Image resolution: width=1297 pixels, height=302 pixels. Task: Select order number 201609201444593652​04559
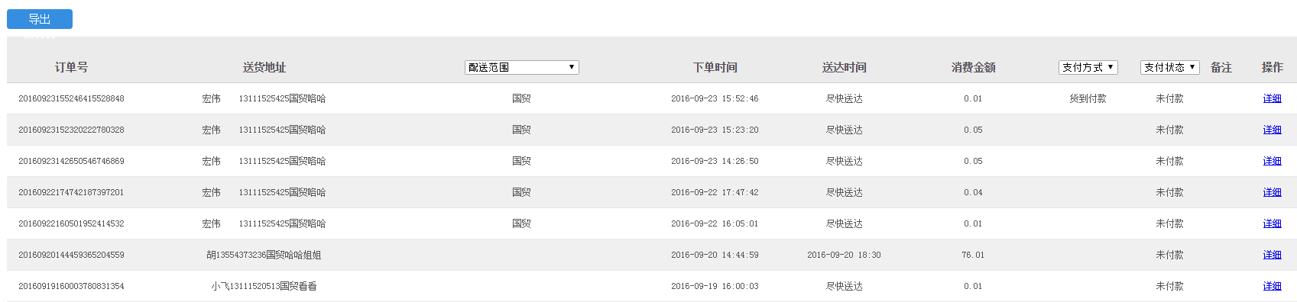coord(71,255)
